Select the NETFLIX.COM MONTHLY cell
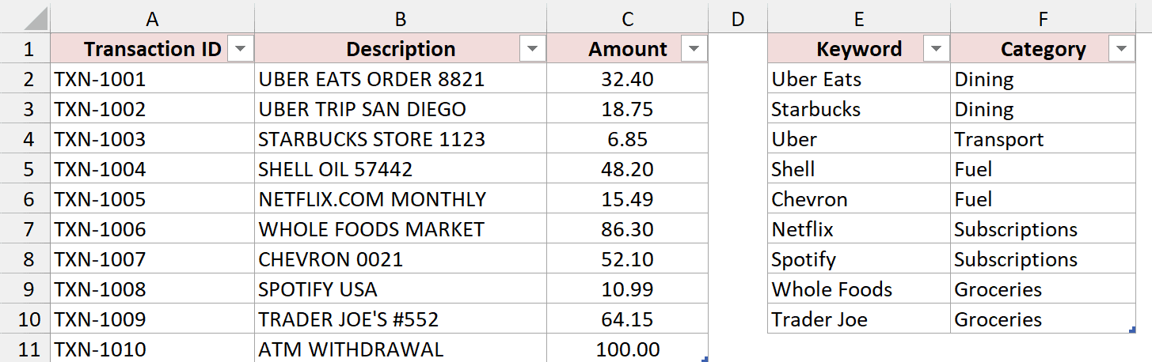 [401, 199]
